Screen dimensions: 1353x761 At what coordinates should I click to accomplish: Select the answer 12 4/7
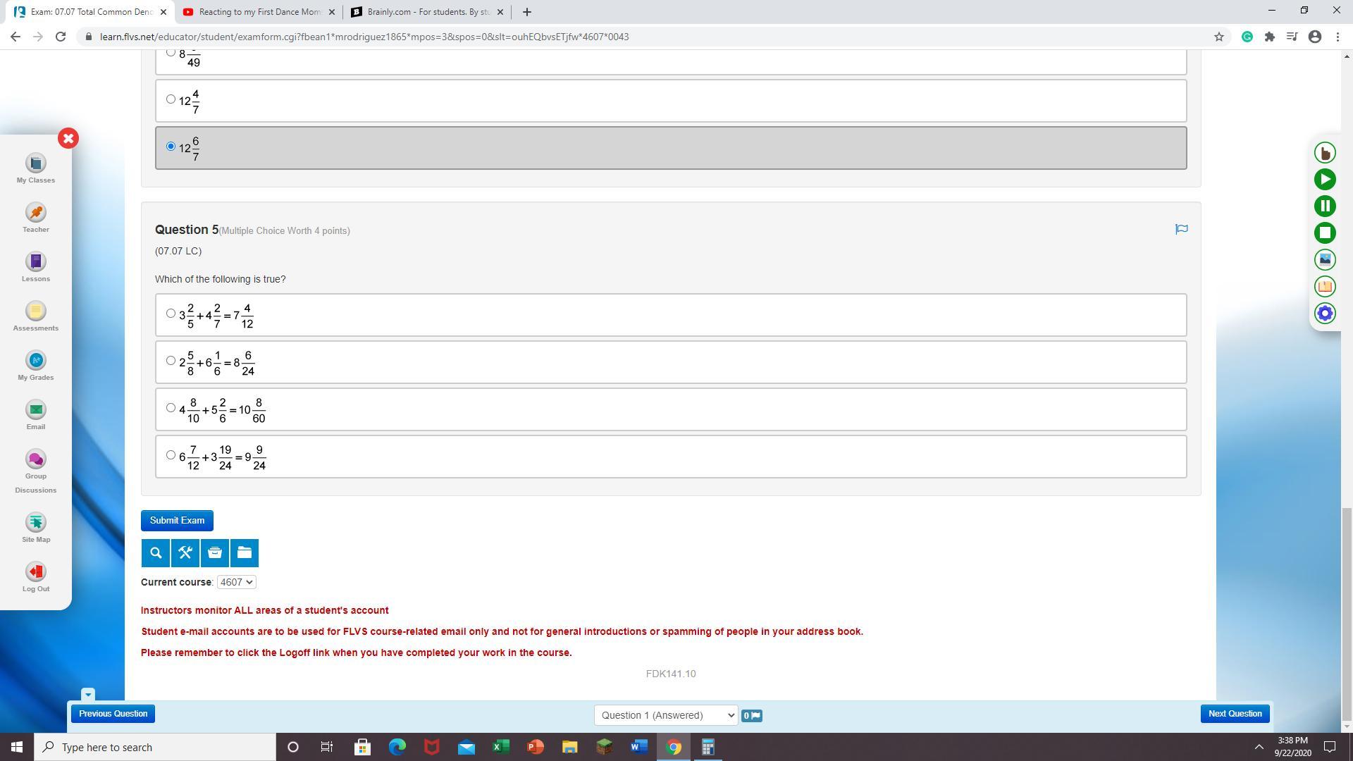click(171, 99)
